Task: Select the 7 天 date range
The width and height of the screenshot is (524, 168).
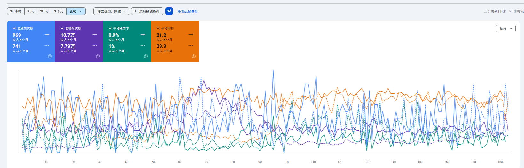Action: (x=31, y=11)
